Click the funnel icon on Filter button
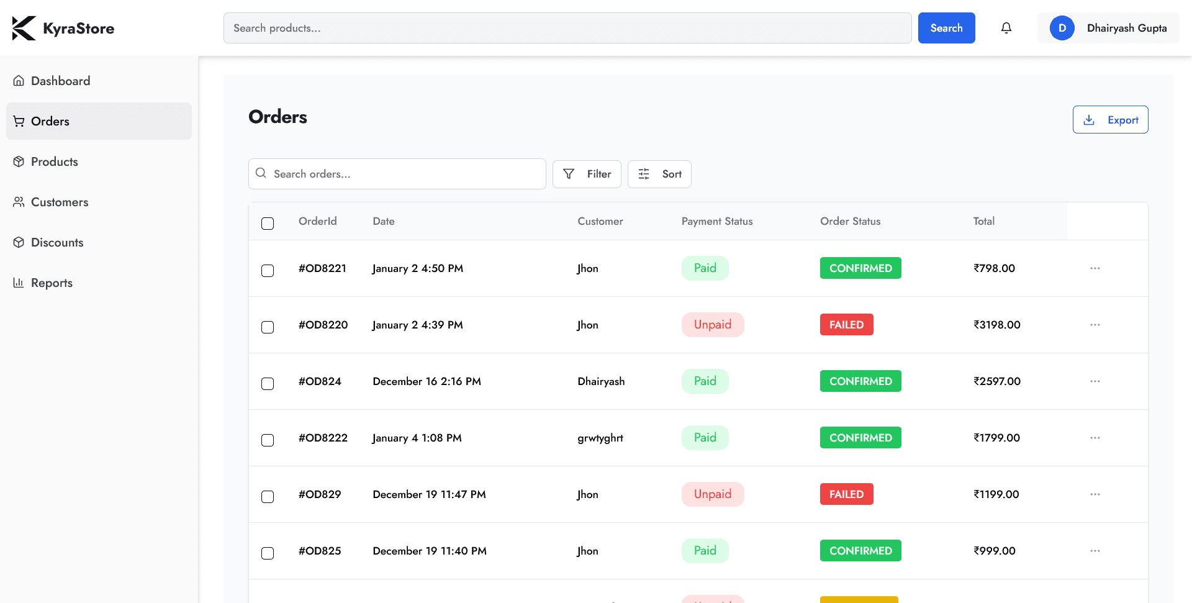 click(x=569, y=174)
